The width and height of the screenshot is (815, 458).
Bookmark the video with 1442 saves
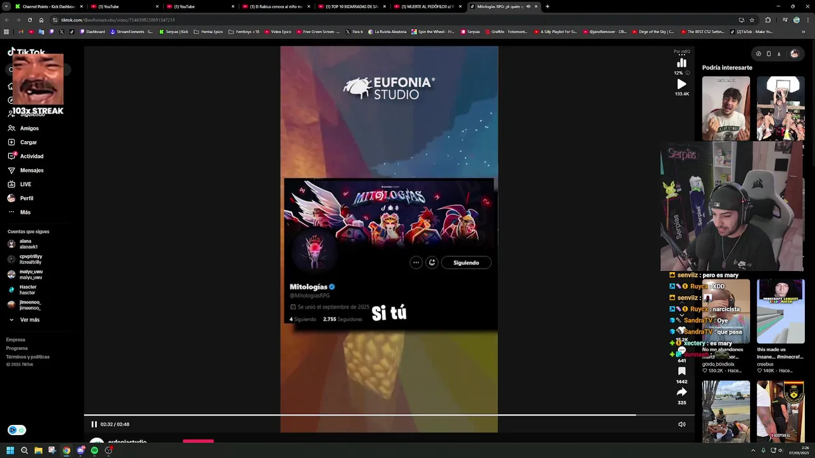point(681,371)
